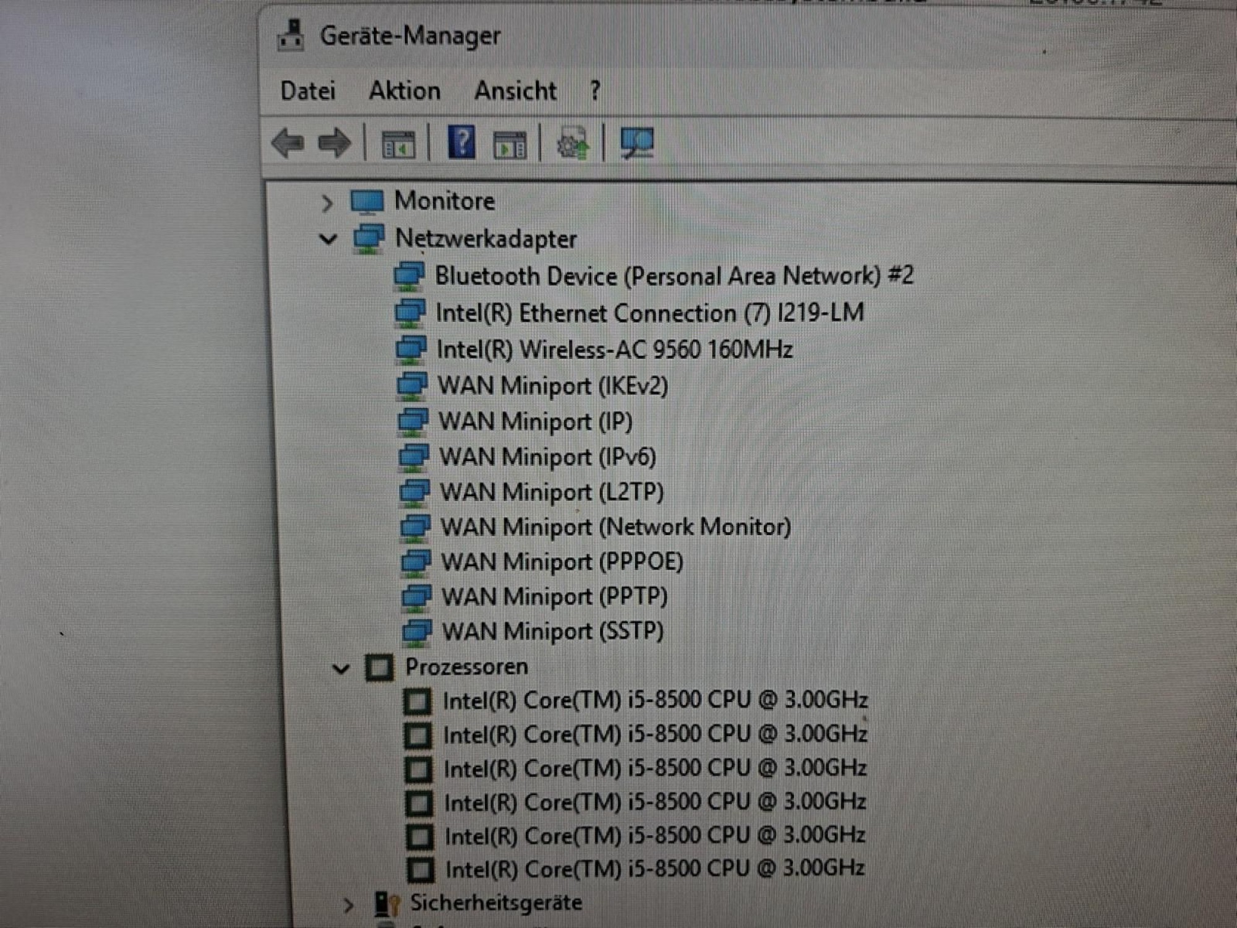This screenshot has height=928, width=1237.
Task: Open the Ansicht menu
Action: coord(515,91)
